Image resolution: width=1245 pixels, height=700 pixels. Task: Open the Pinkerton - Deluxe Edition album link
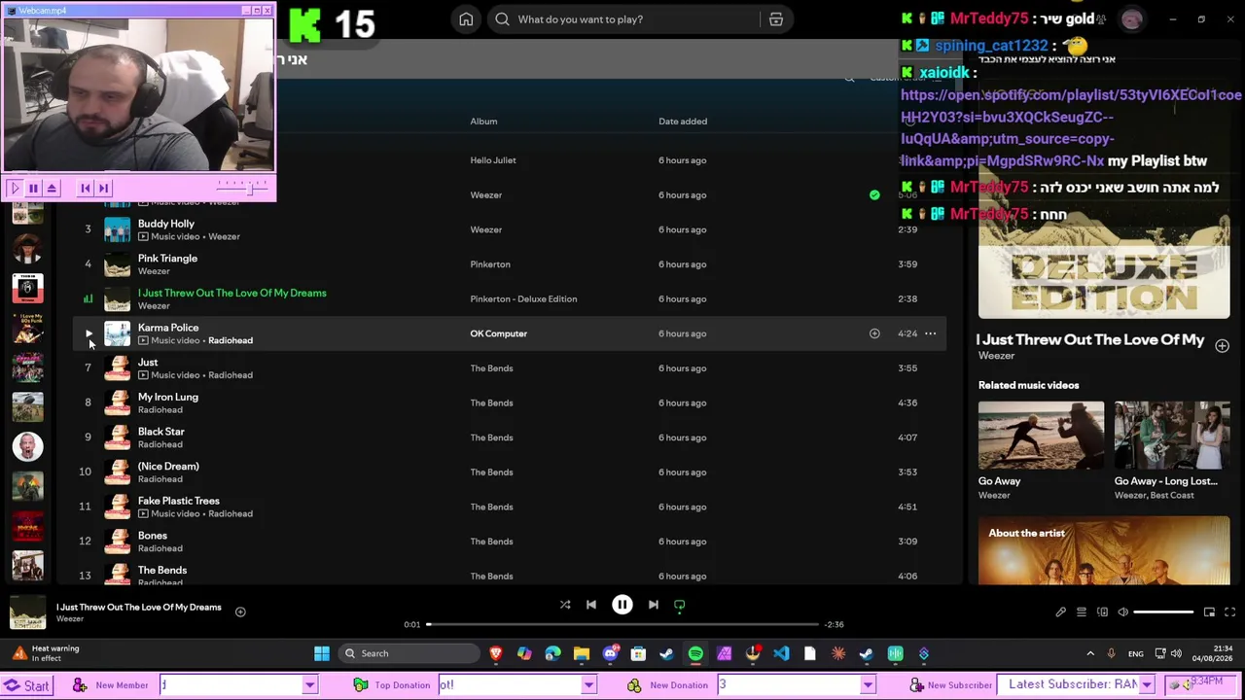tap(523, 298)
